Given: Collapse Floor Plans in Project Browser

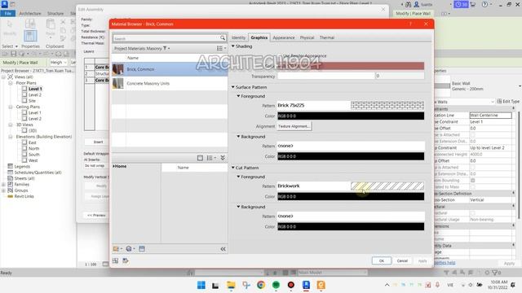Looking at the screenshot, I should pos(11,83).
